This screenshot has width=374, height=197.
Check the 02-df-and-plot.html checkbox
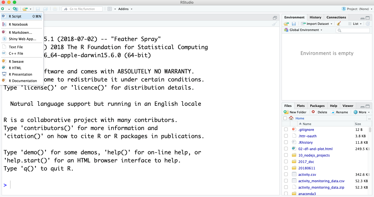[x=286, y=149]
